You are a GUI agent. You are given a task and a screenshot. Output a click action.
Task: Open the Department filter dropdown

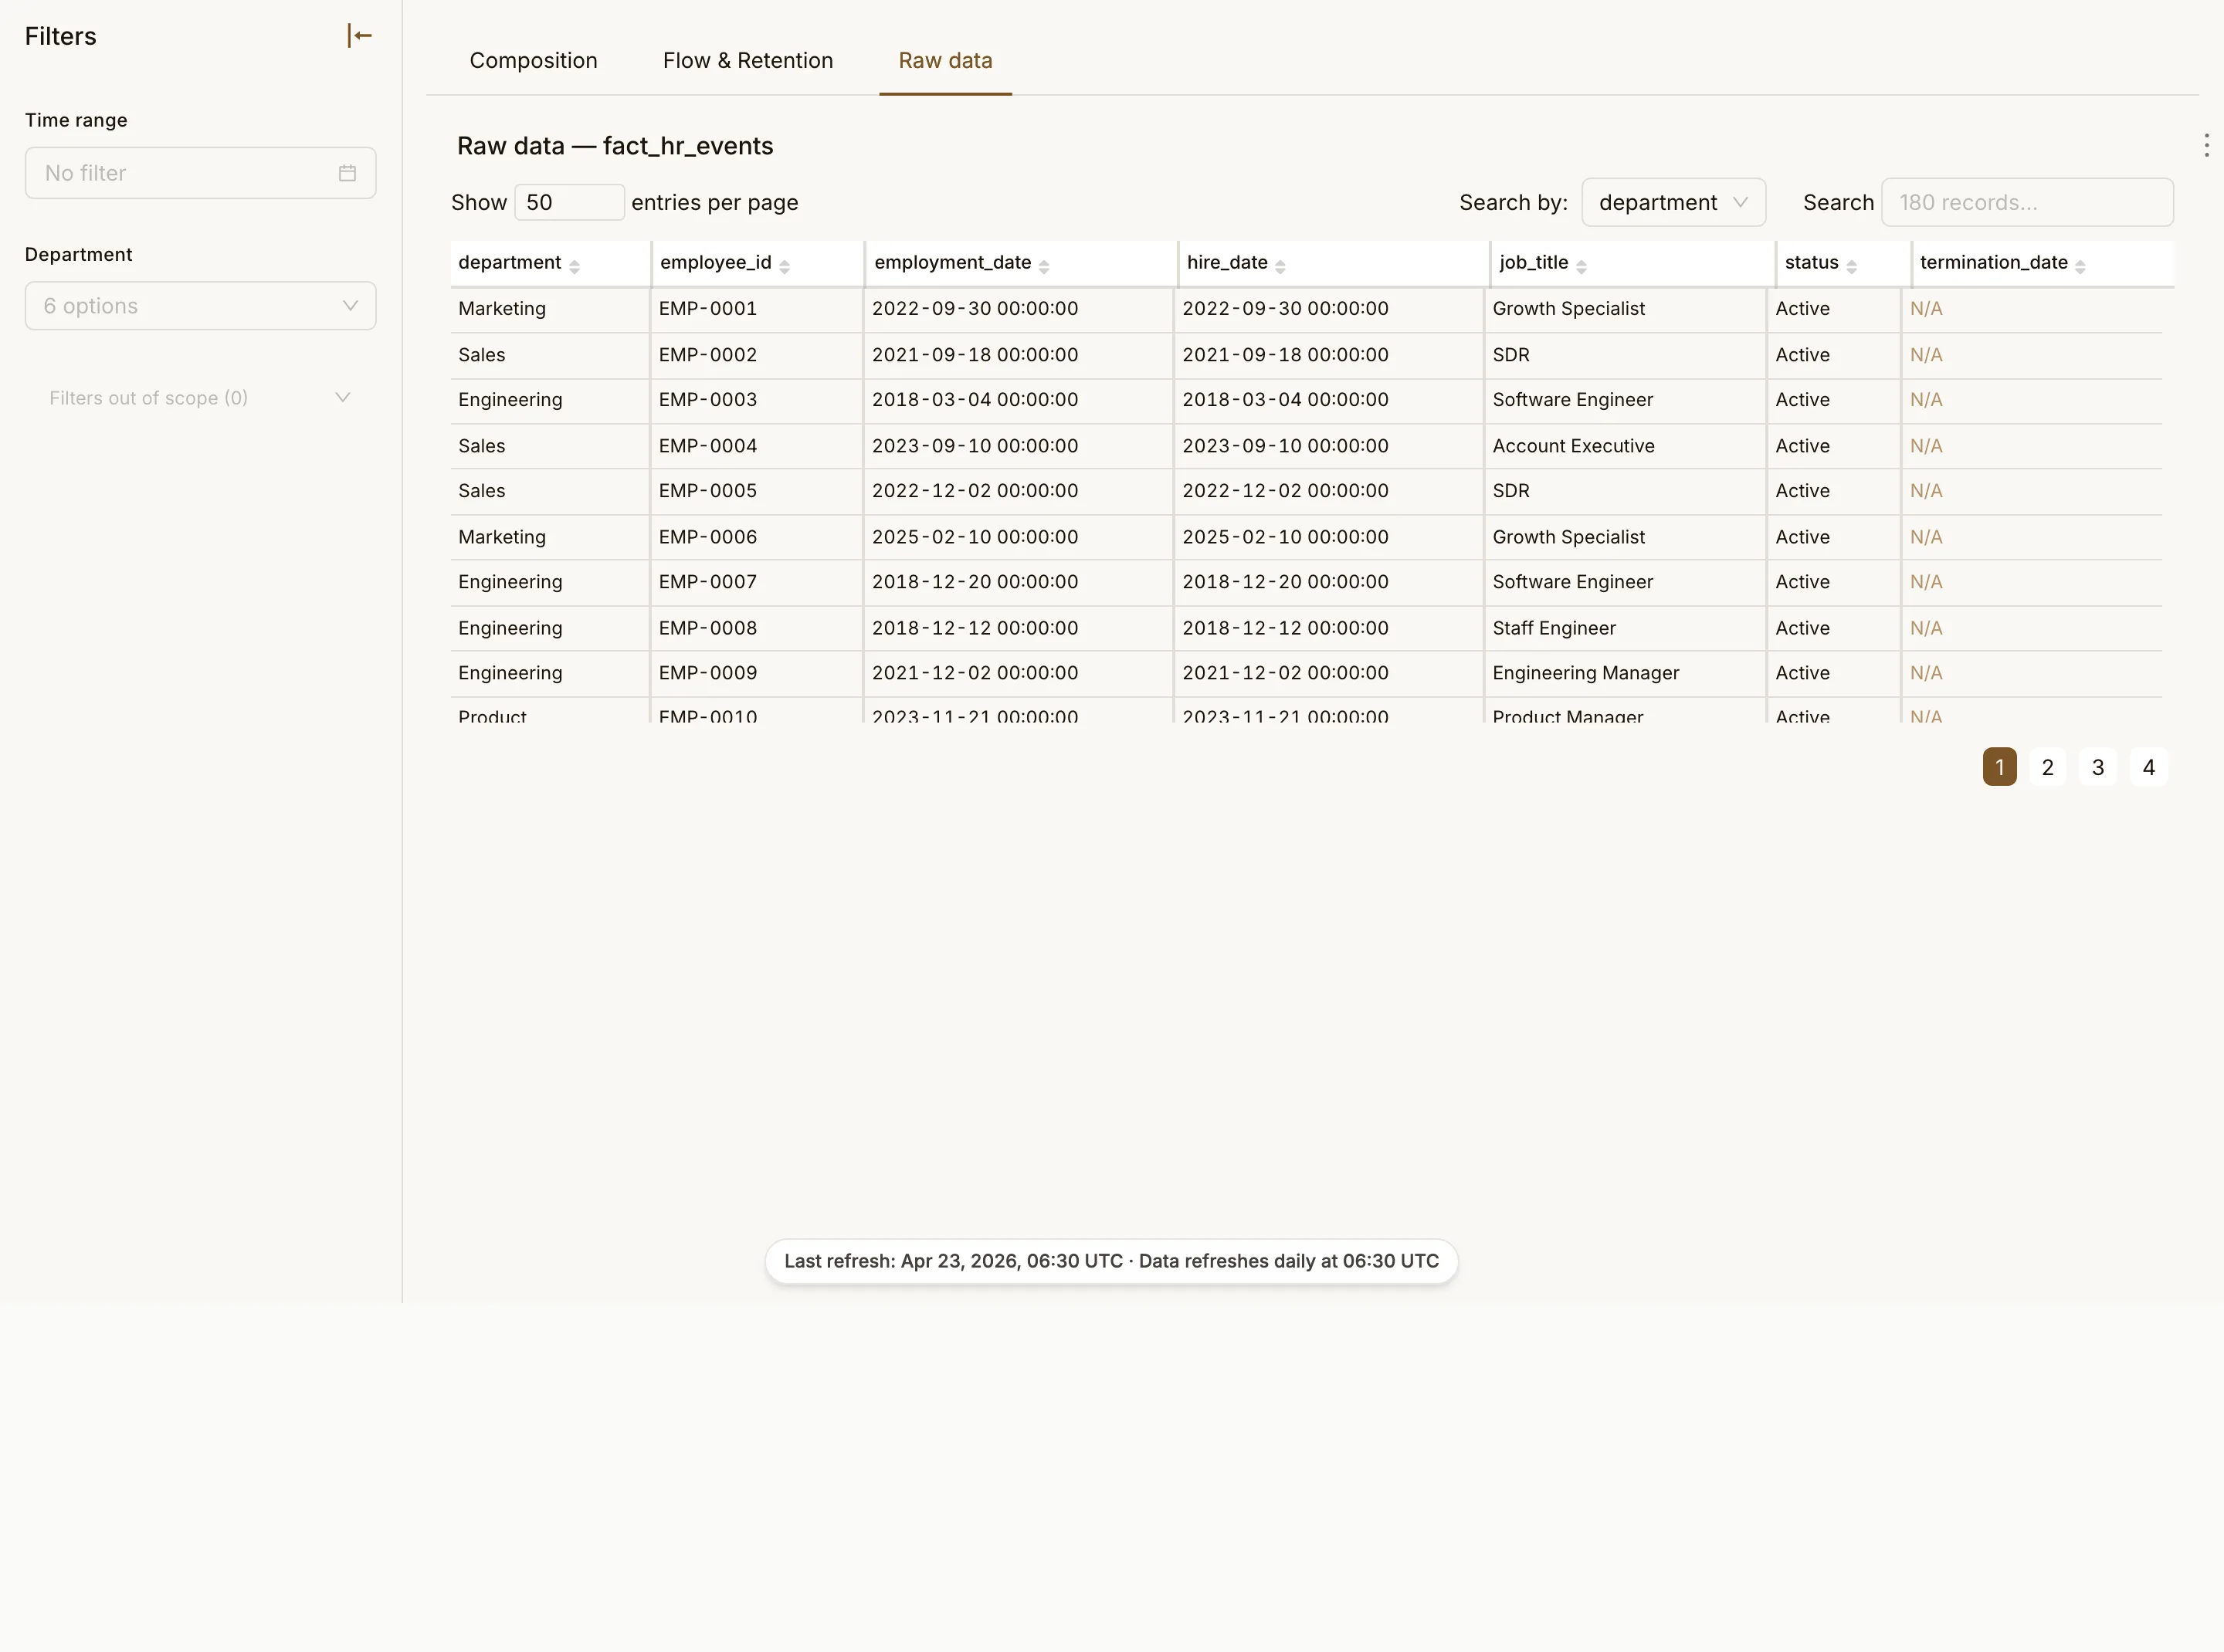[x=200, y=306]
